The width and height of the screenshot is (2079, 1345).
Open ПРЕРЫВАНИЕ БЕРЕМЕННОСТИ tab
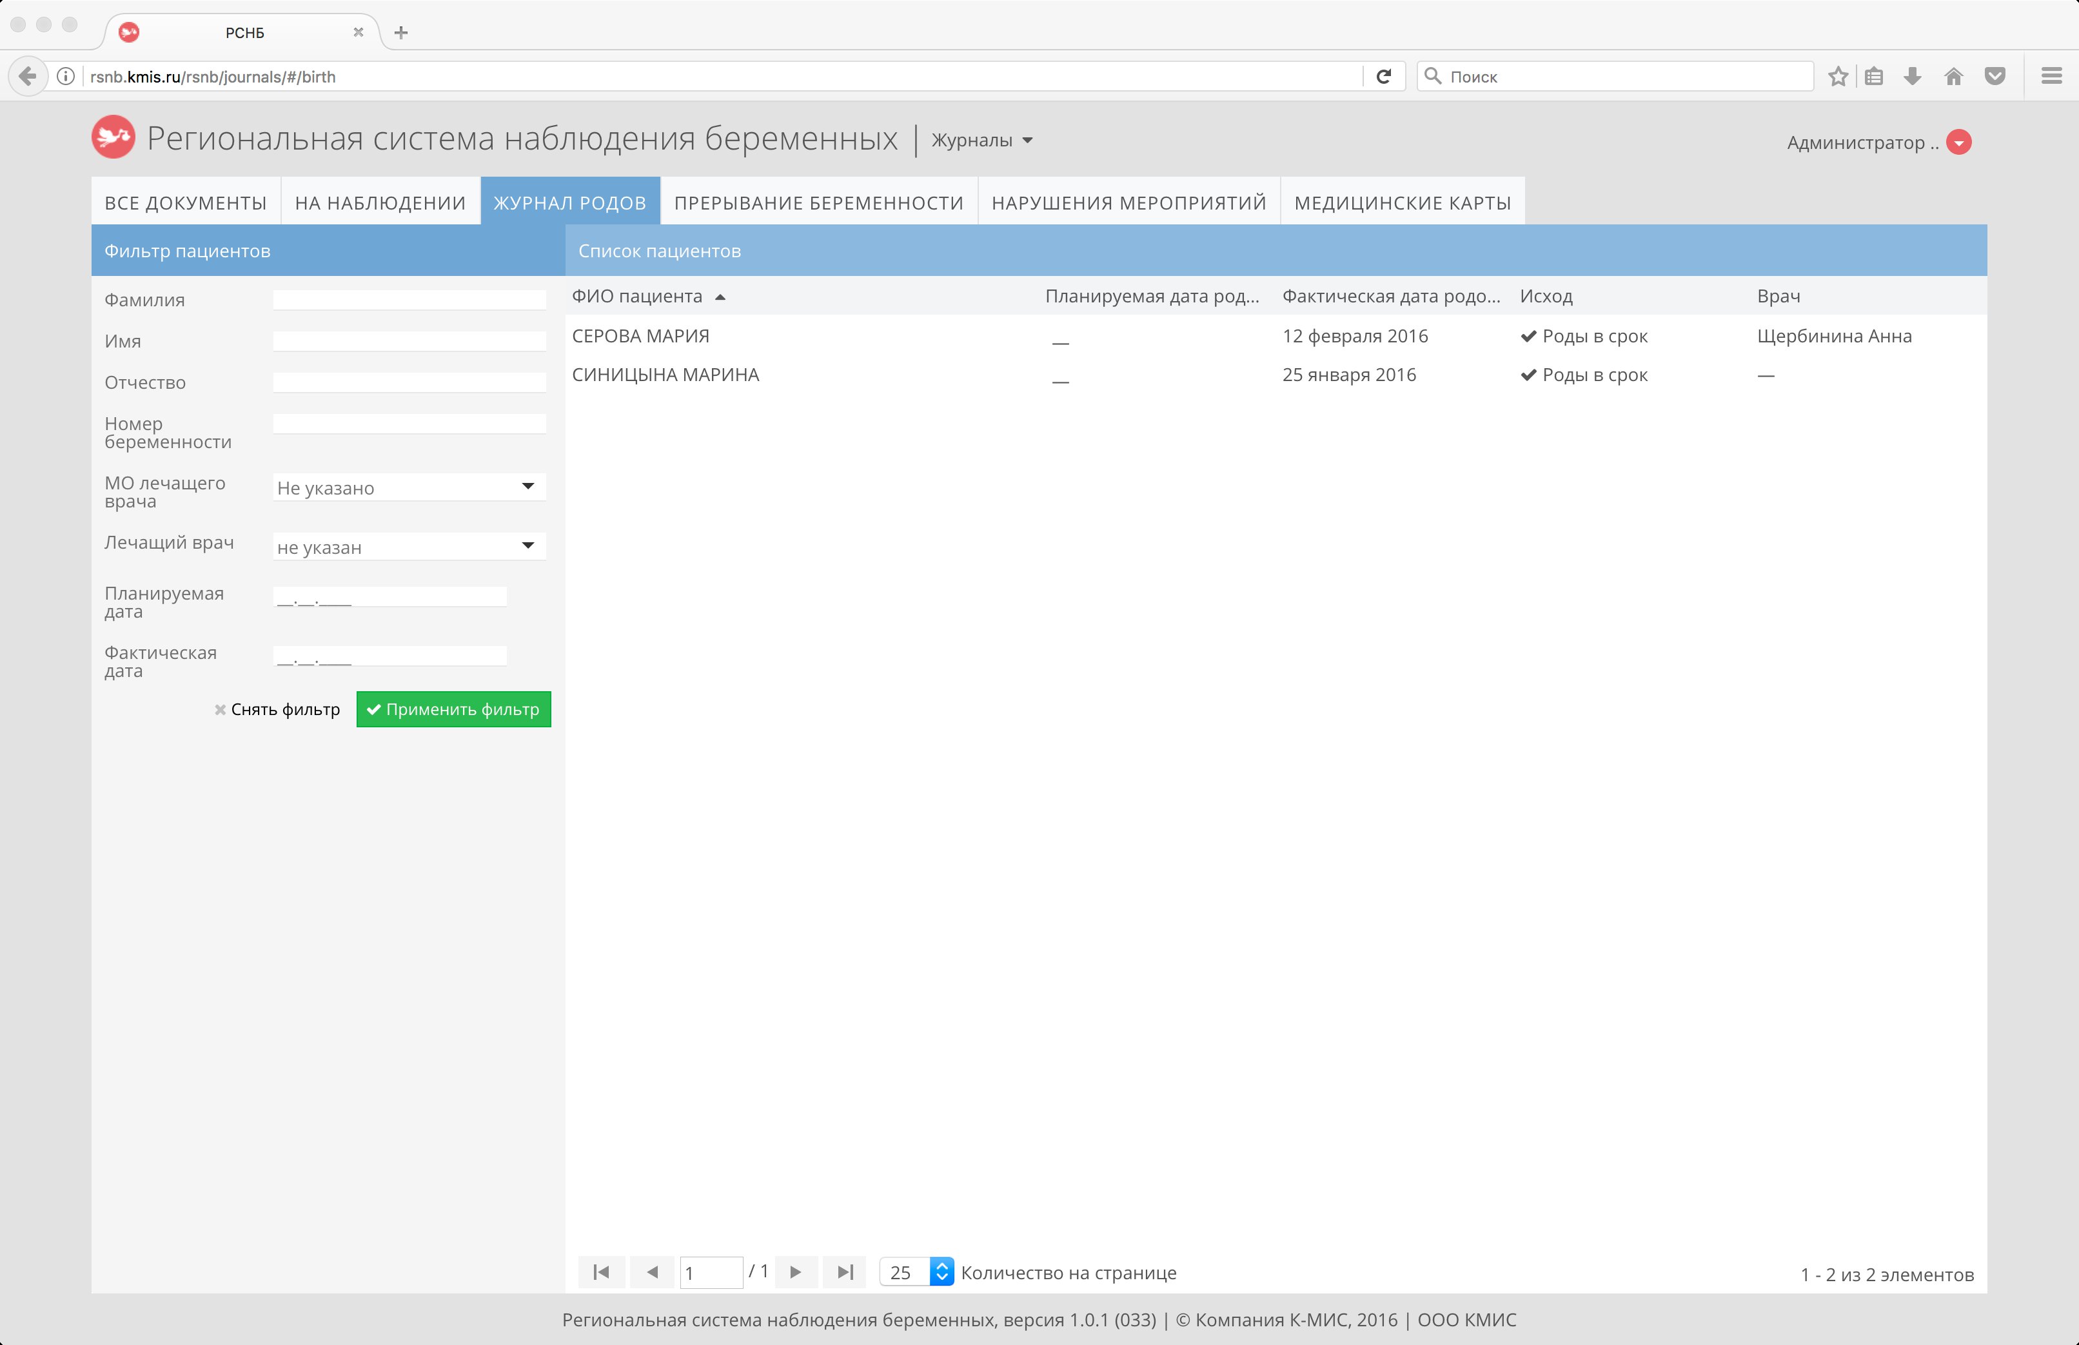(x=818, y=202)
